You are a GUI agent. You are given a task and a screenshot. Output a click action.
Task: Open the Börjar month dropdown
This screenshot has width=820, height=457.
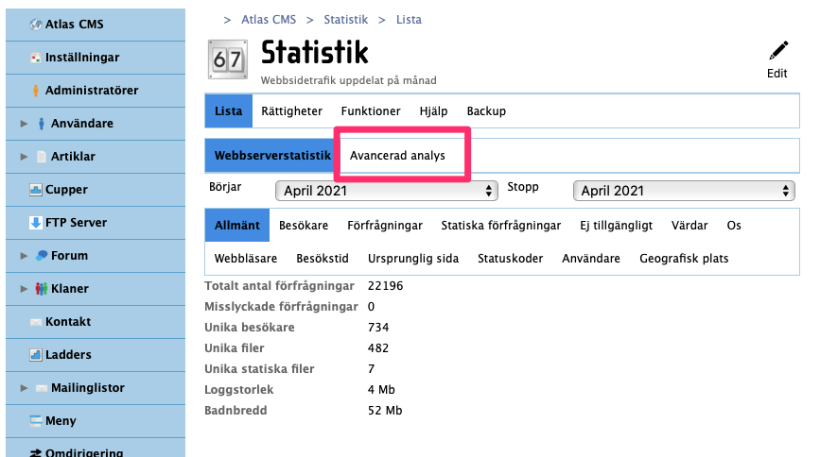tap(386, 191)
